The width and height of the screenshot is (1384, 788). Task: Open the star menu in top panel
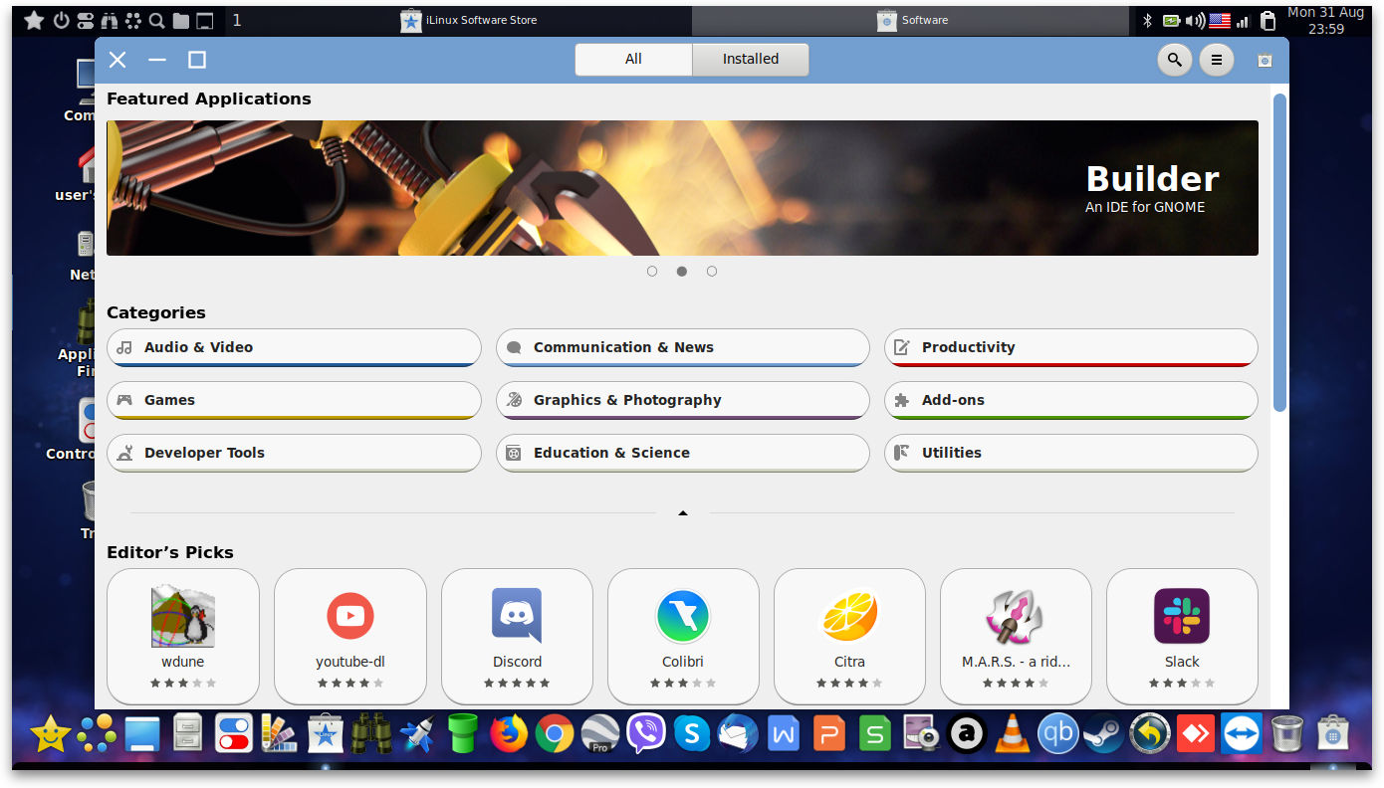click(34, 20)
